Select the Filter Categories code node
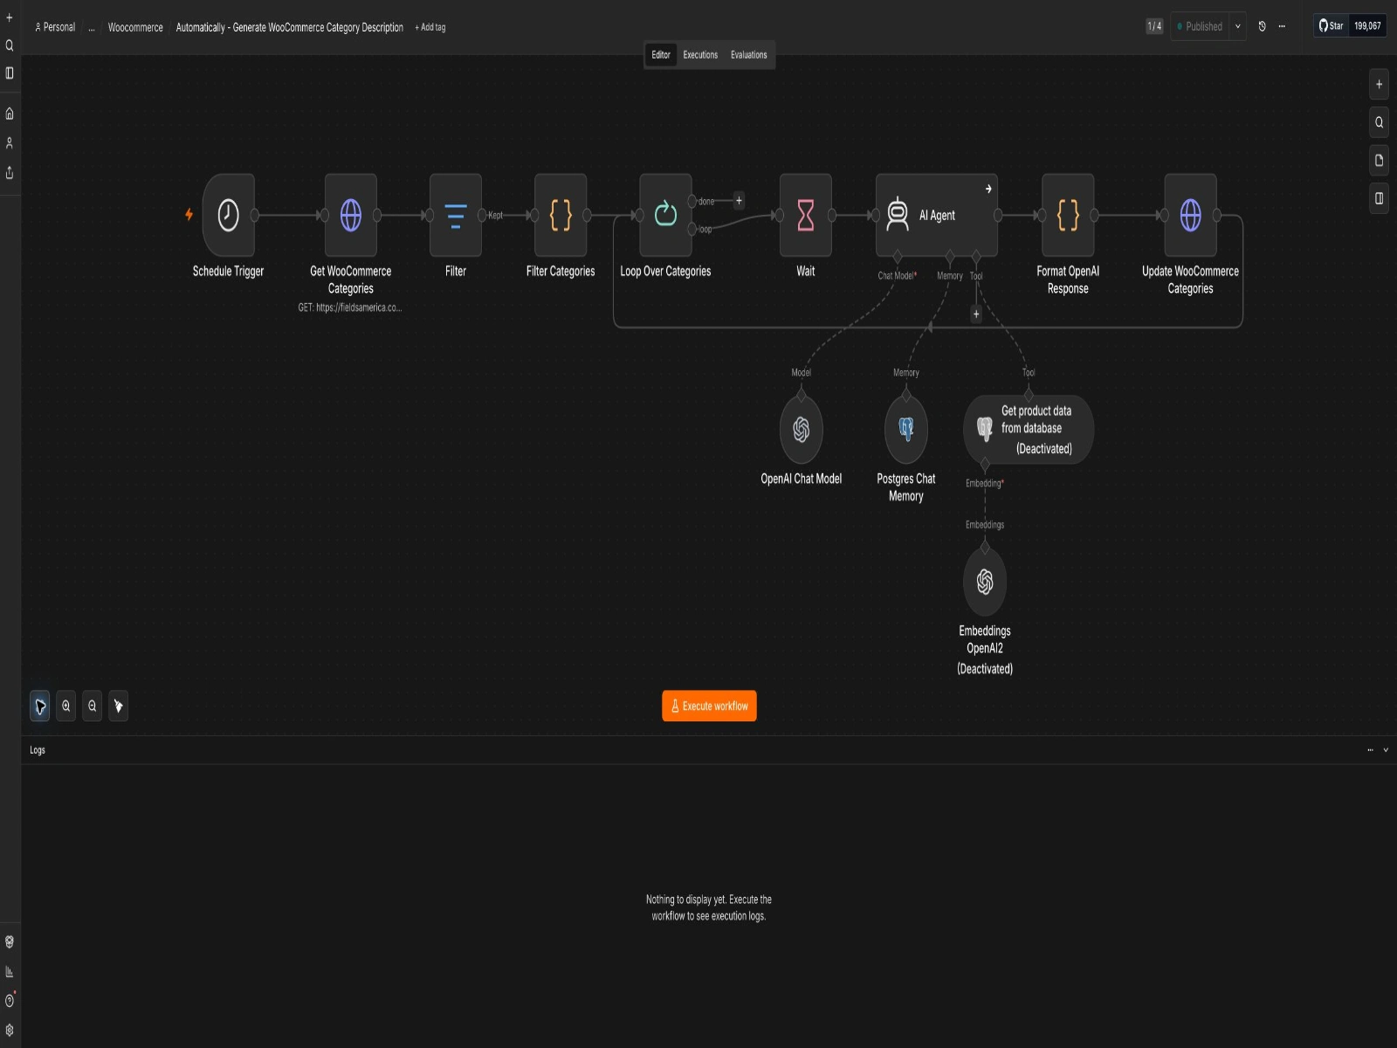The height and width of the screenshot is (1048, 1397). point(561,215)
